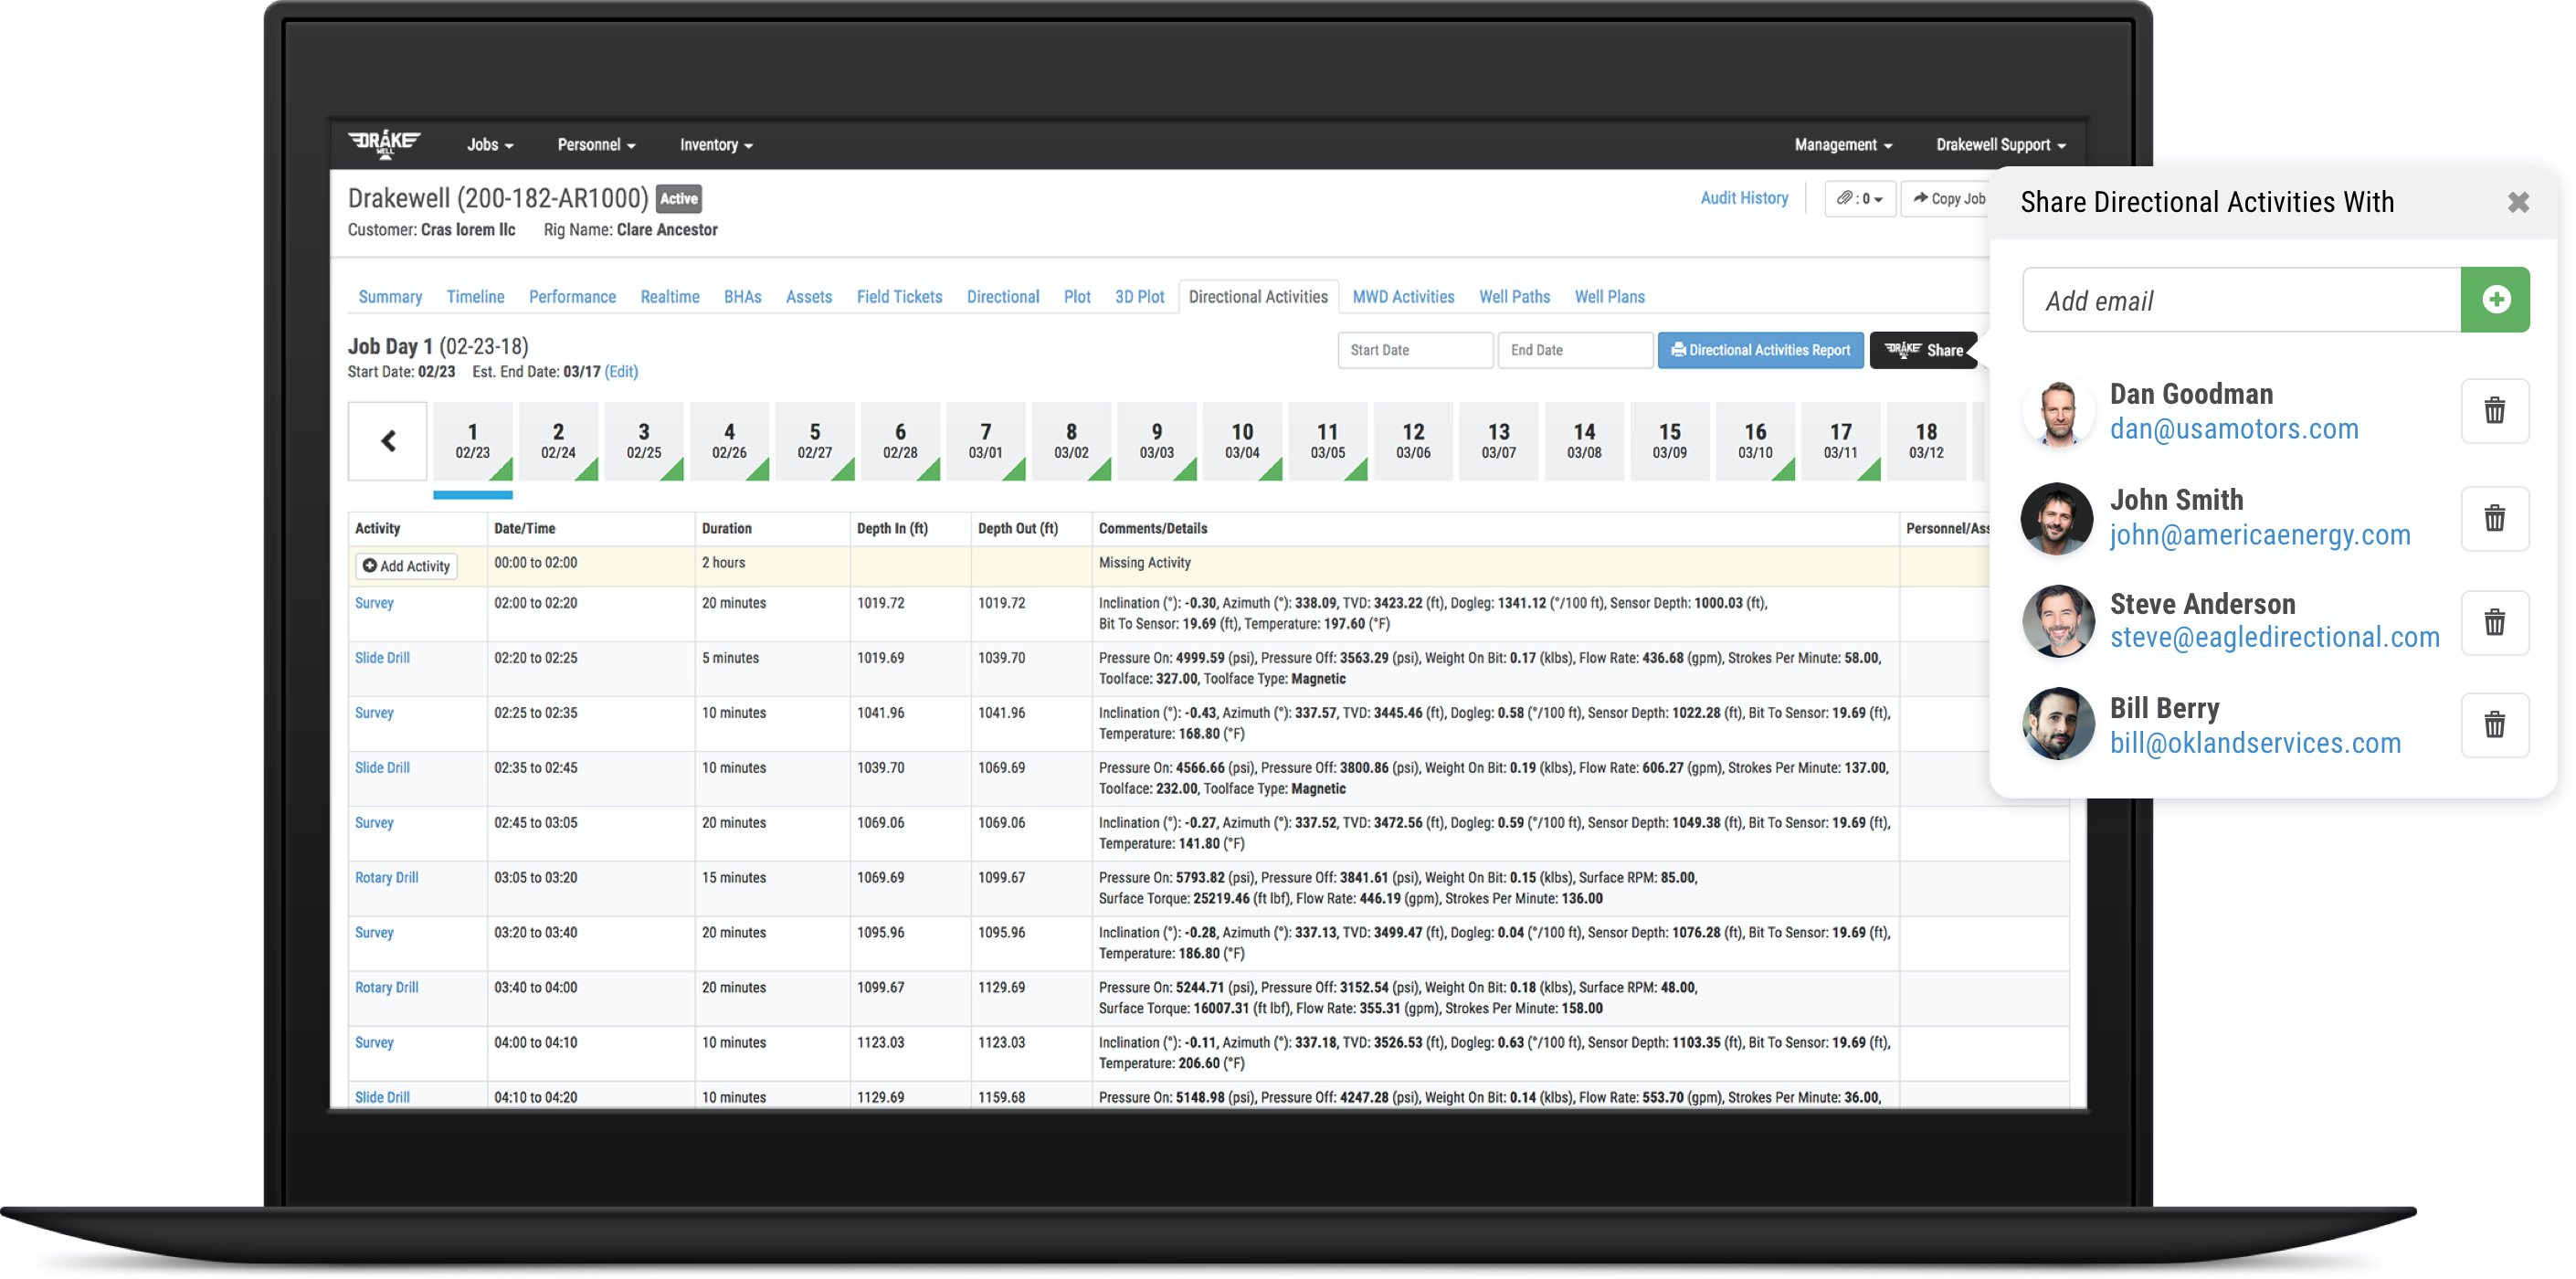
Task: Switch to the 3D Plot tab
Action: pos(1139,297)
